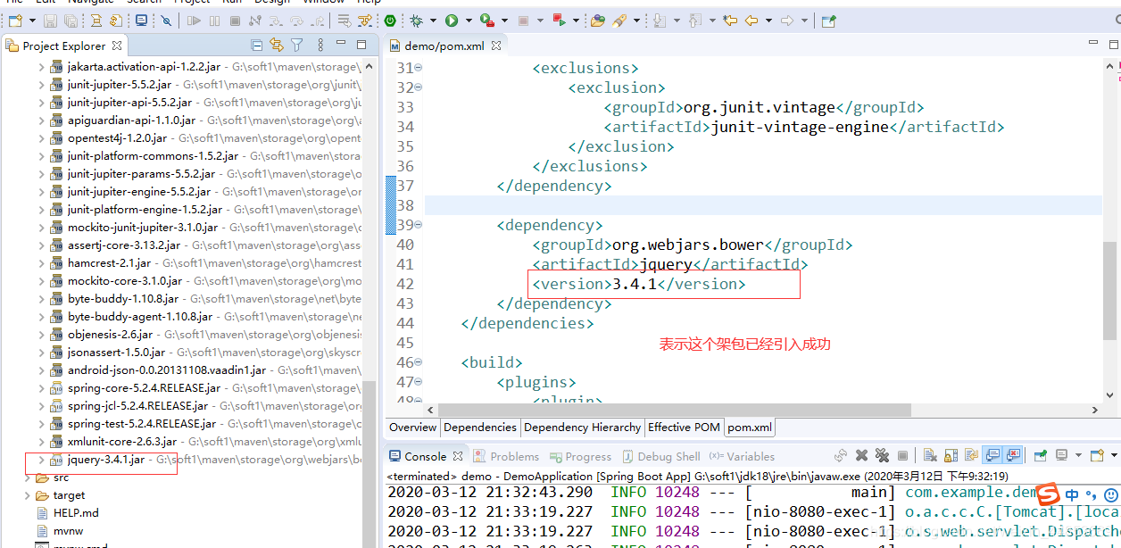Image resolution: width=1121 pixels, height=548 pixels.
Task: Switch to the Dependencies tab
Action: pos(480,428)
